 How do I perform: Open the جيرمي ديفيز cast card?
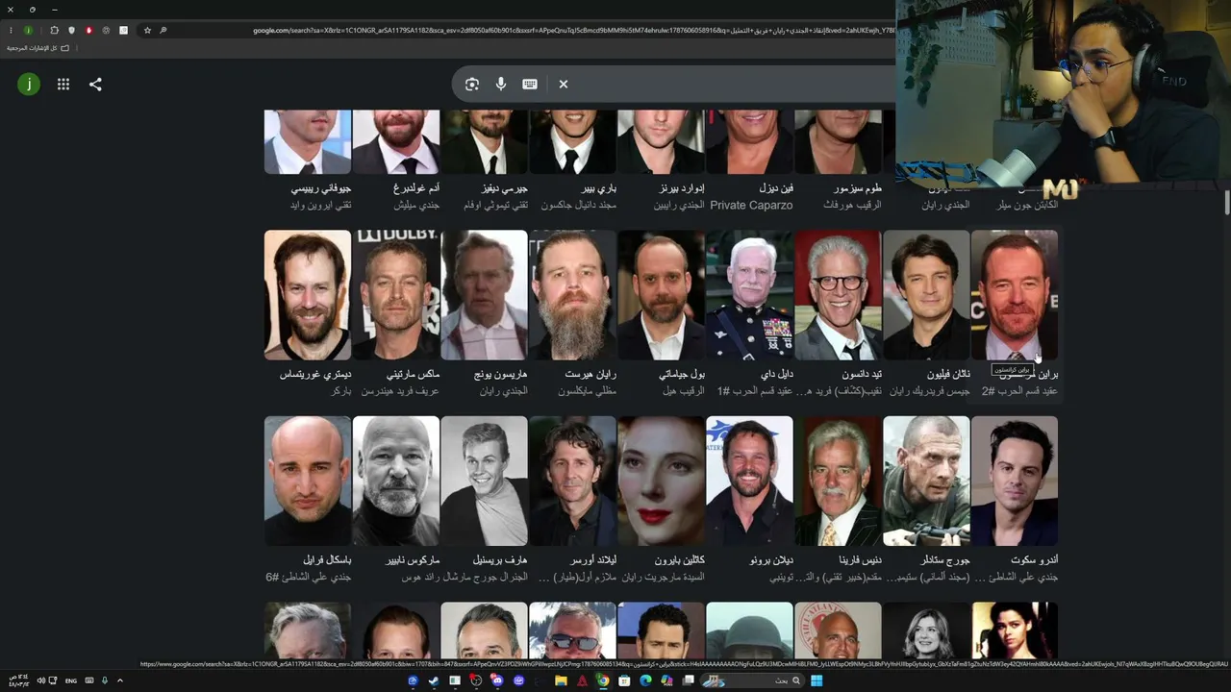pos(485,161)
